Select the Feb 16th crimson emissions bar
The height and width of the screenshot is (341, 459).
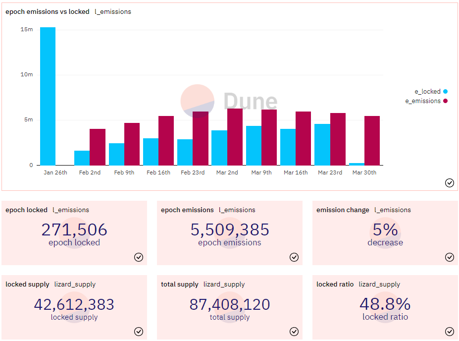[x=166, y=141]
